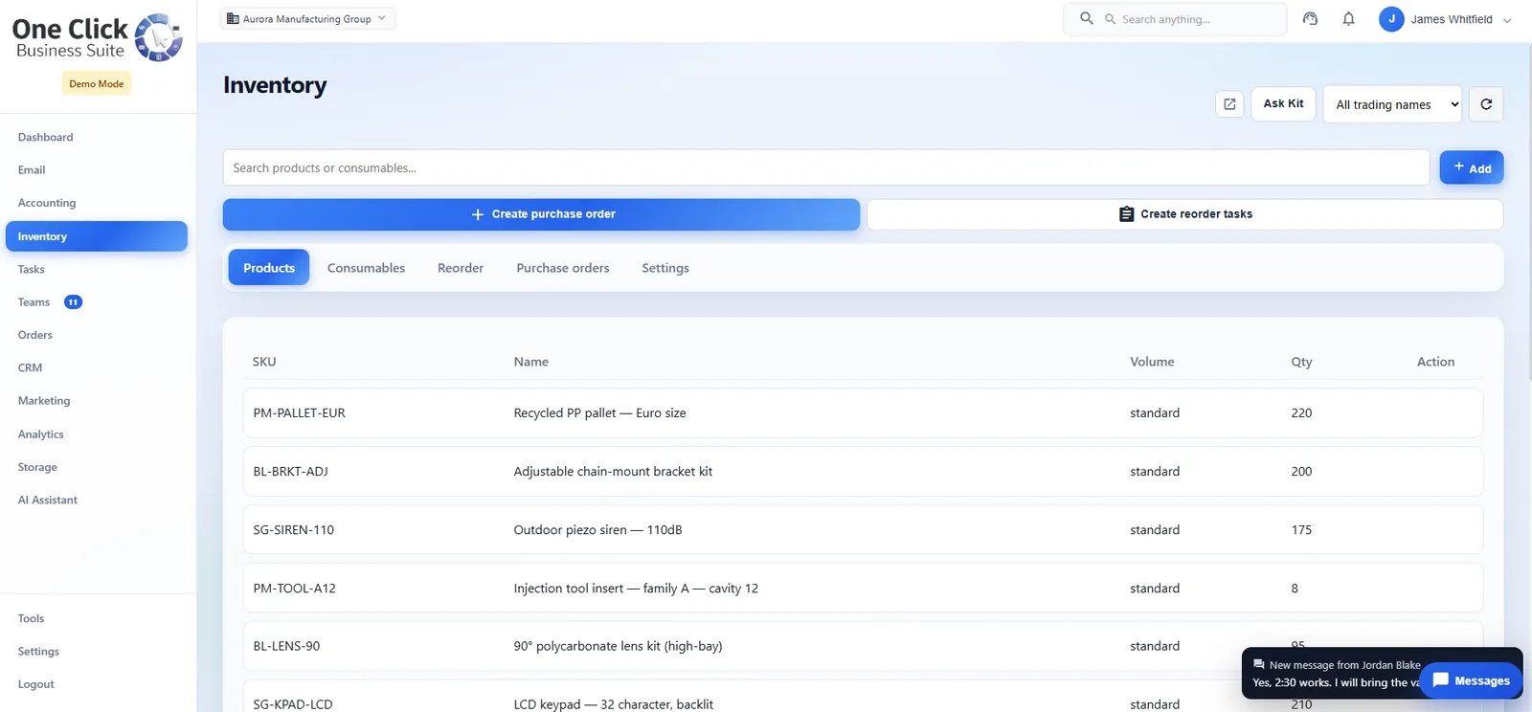This screenshot has width=1532, height=712.
Task: Click the Demo Mode badge
Action: point(97,84)
